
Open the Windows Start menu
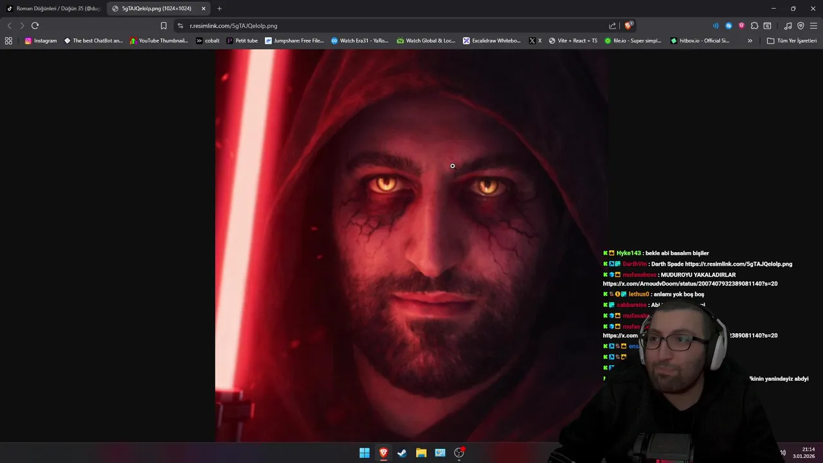365,453
